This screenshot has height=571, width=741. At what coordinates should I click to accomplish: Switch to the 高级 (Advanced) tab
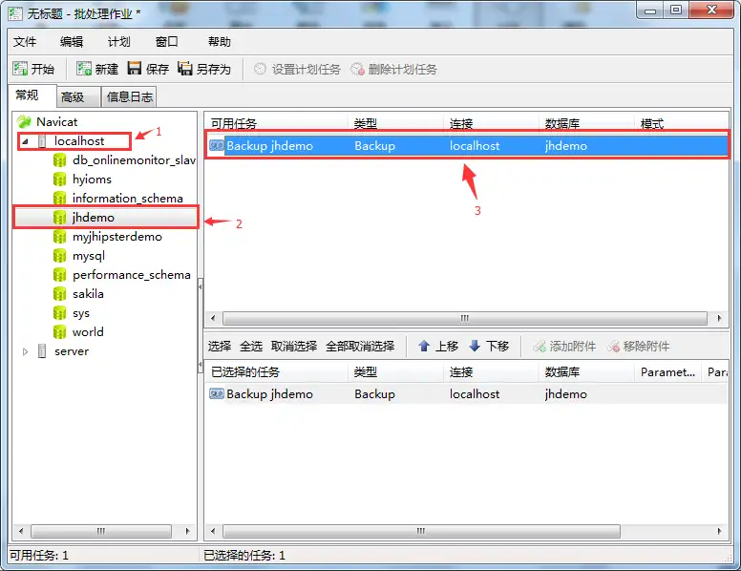coord(73,96)
